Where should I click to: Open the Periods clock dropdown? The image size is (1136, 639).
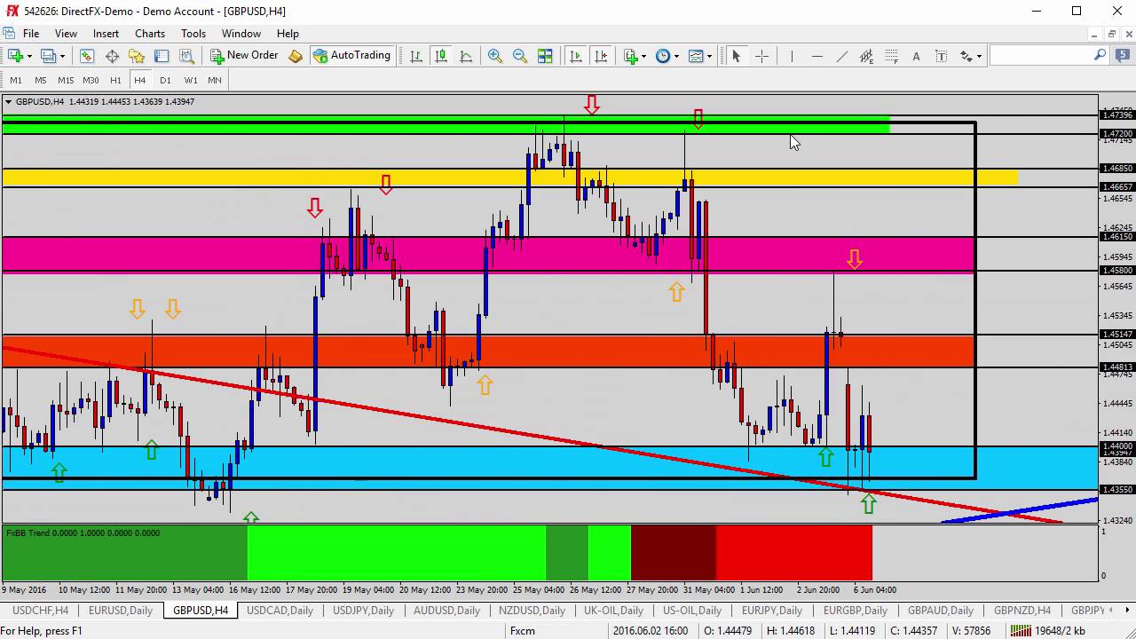[667, 56]
